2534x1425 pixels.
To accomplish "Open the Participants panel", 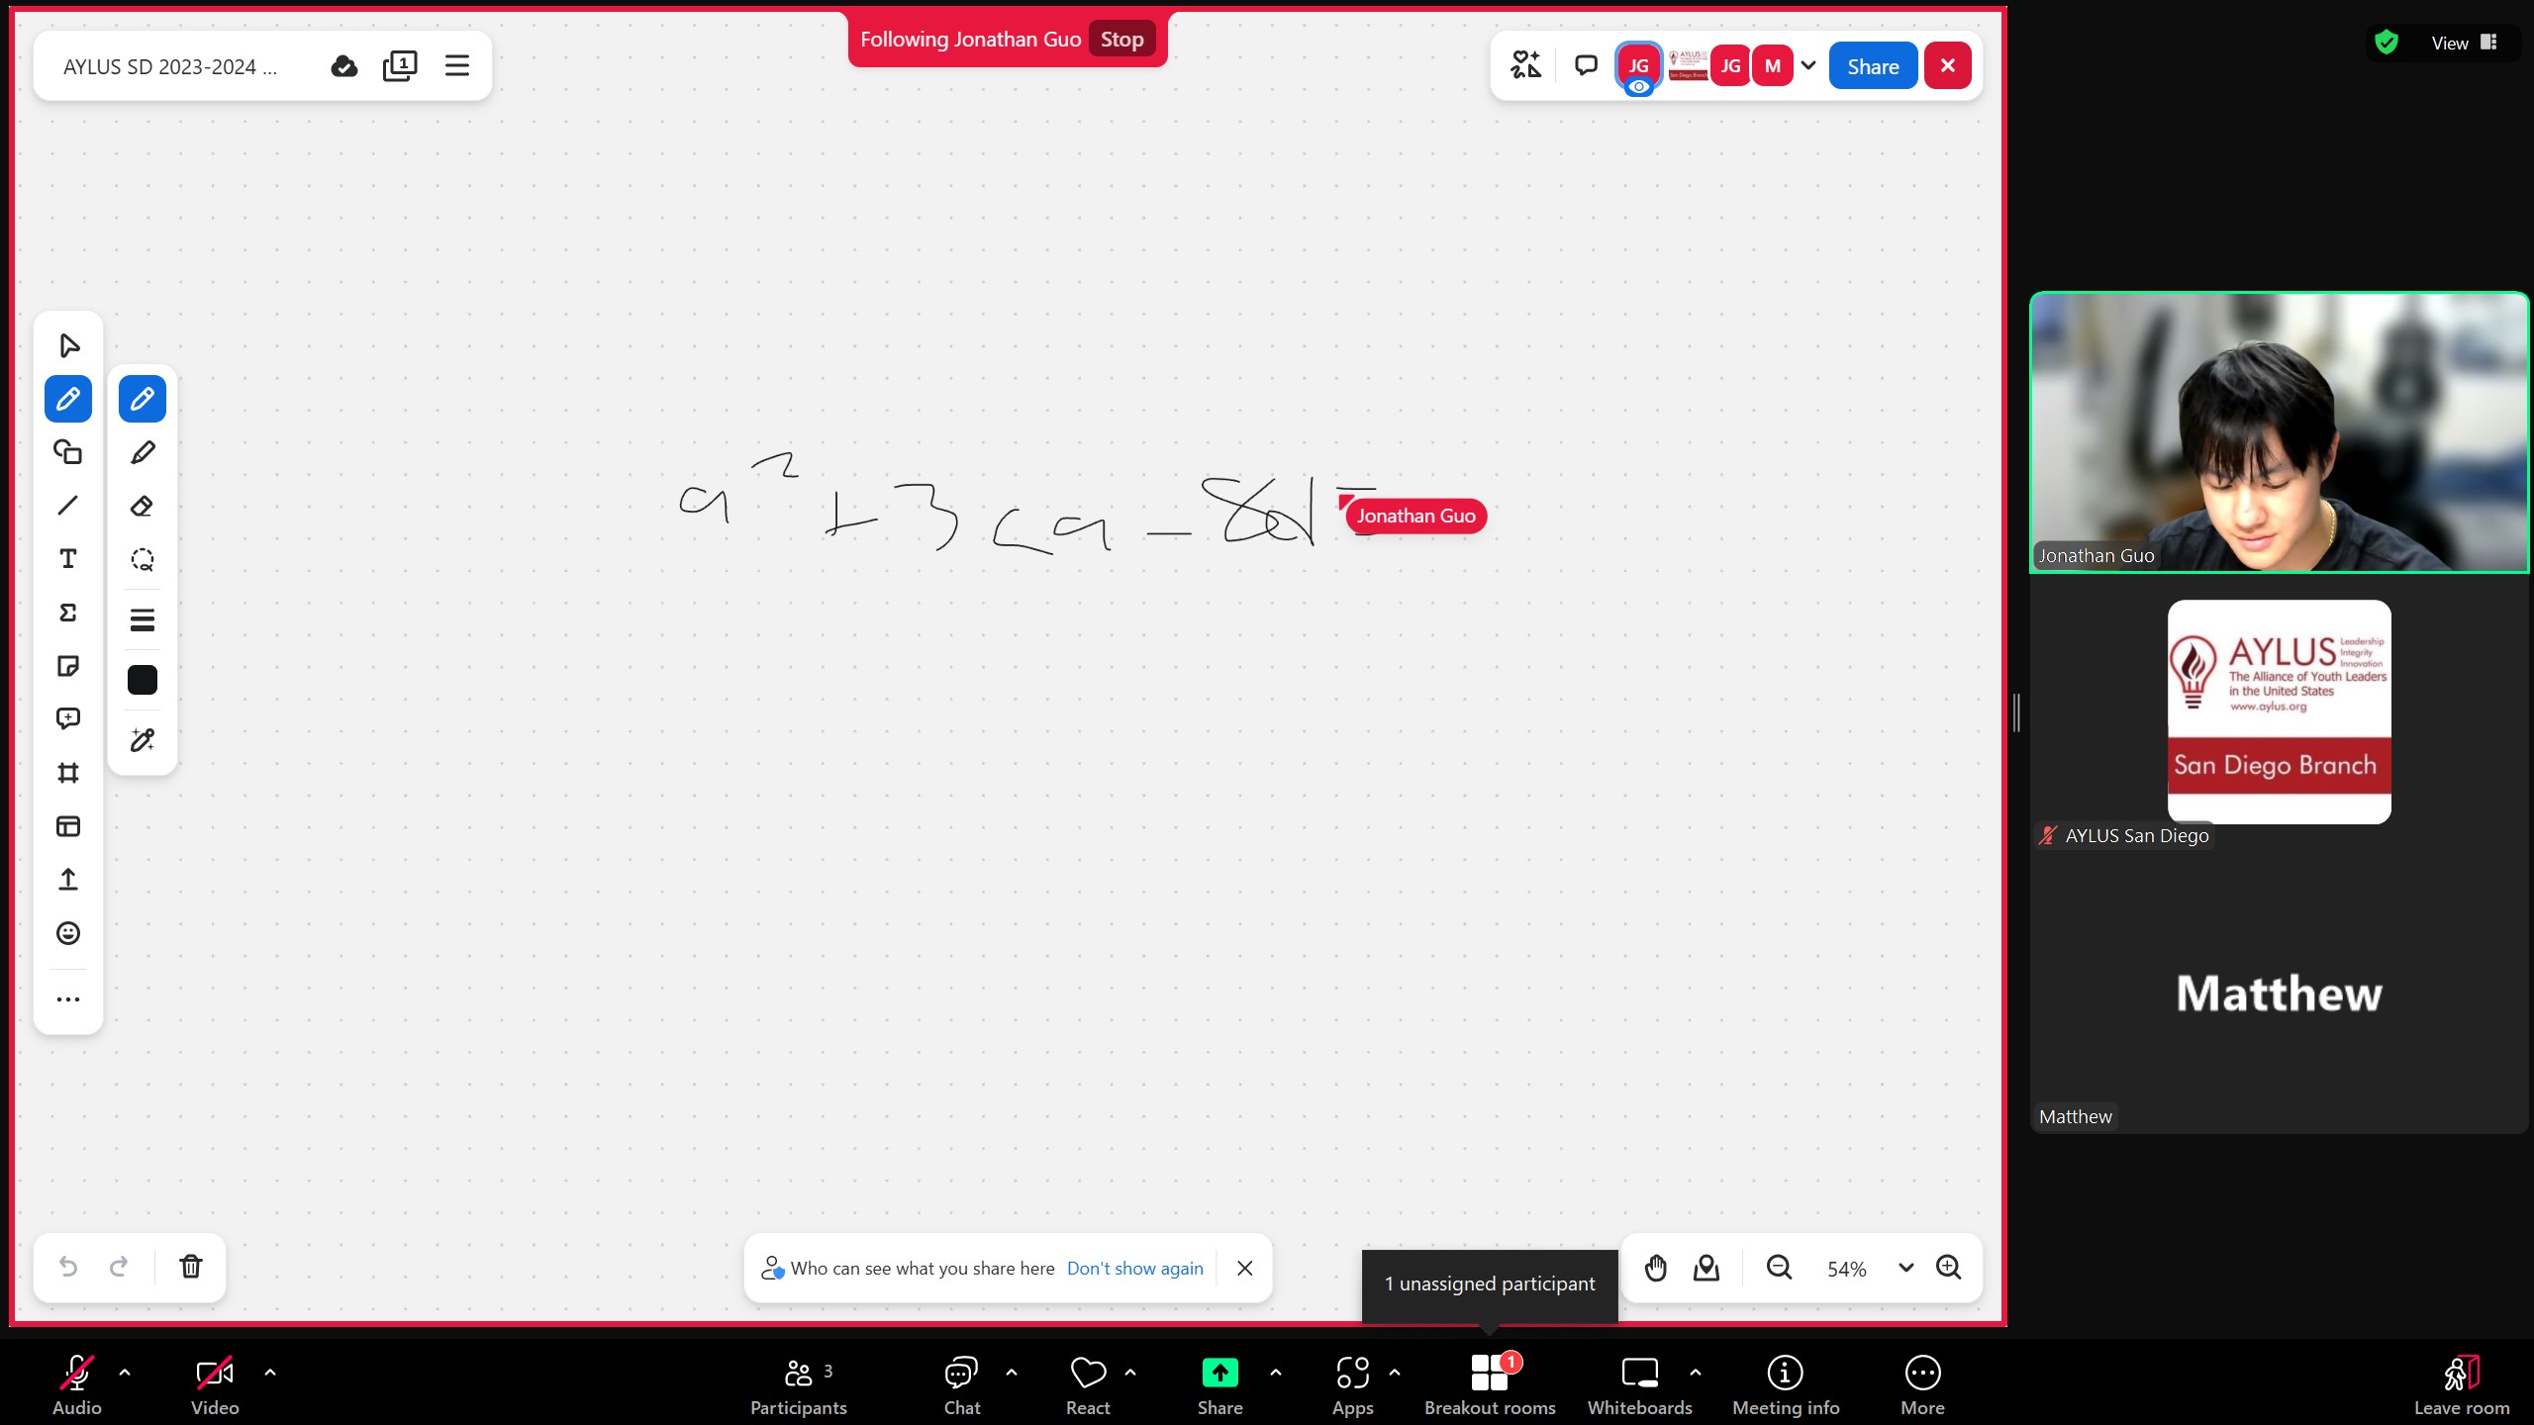I will click(x=798, y=1381).
